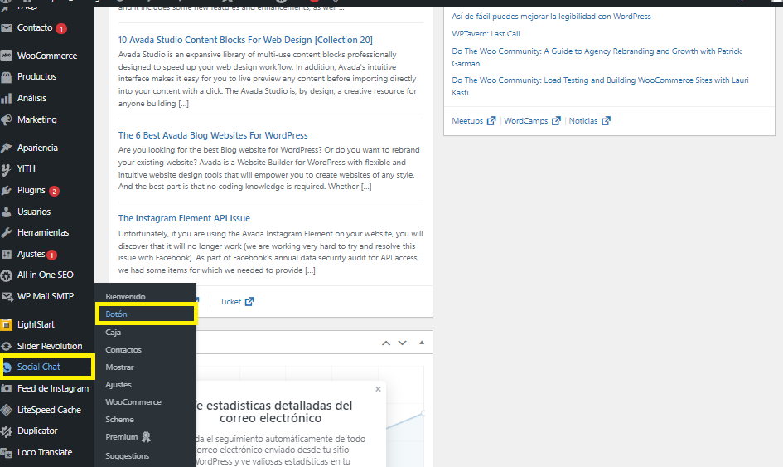Read "The Instagram Element API Issue" article
The height and width of the screenshot is (467, 783).
[x=184, y=219]
